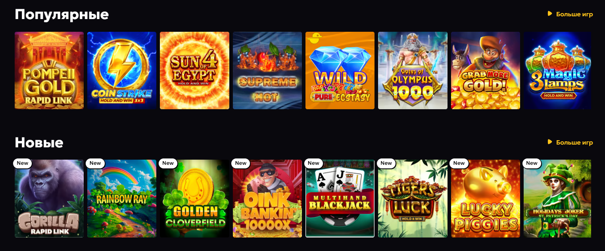The image size is (605, 251).
Task: Click the New badge on Gorilla Rapid Link
Action: click(23, 163)
